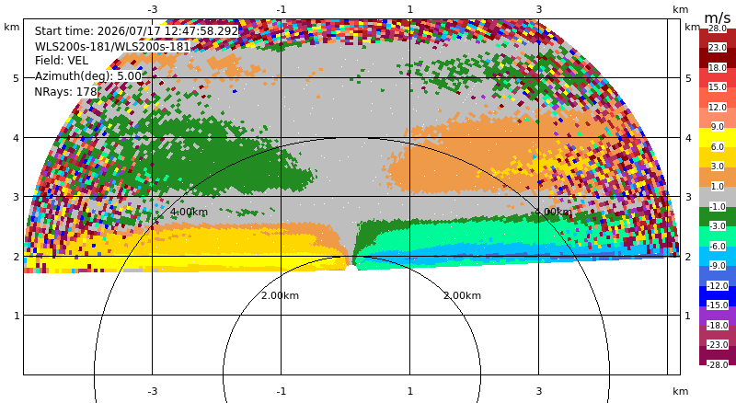
Task: Click the top axis tick label 3
Action: [x=538, y=9]
